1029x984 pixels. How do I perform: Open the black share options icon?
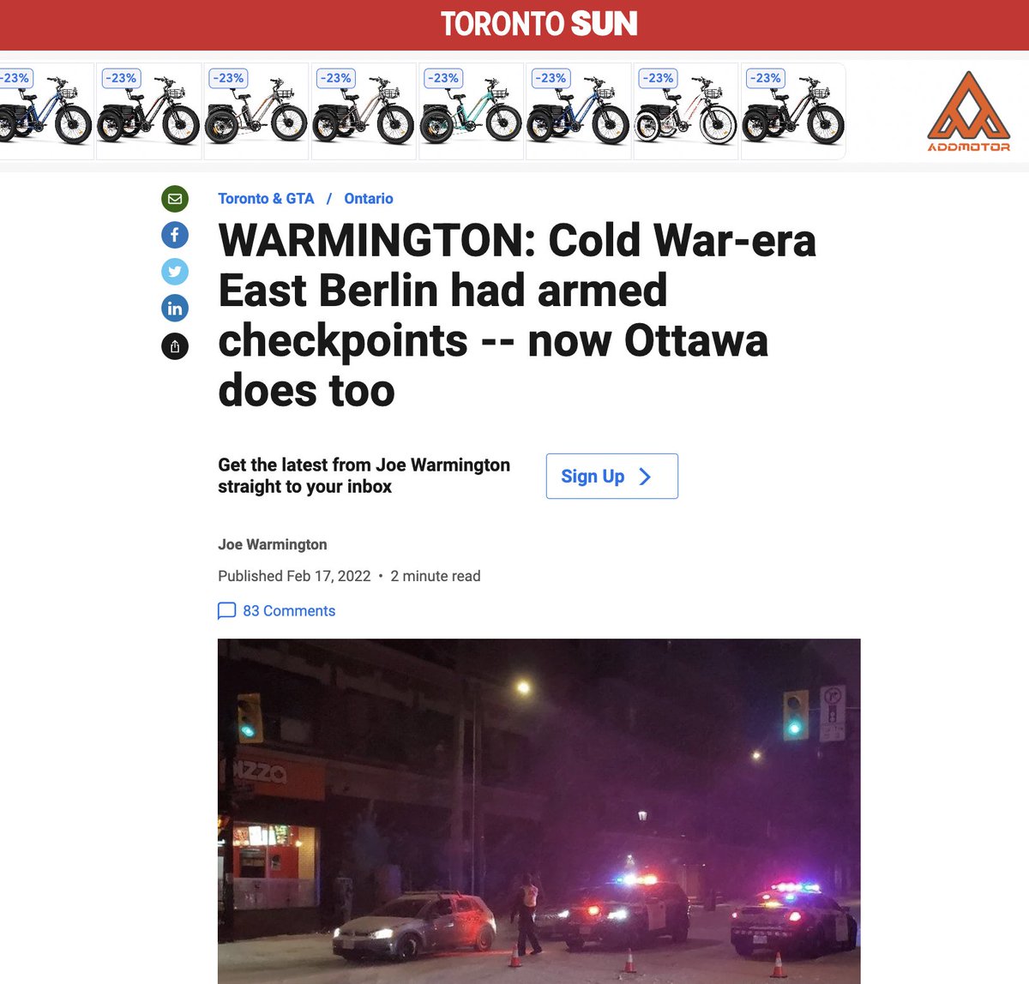pyautogui.click(x=175, y=345)
